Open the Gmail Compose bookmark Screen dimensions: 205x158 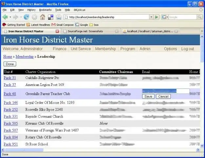63,25
